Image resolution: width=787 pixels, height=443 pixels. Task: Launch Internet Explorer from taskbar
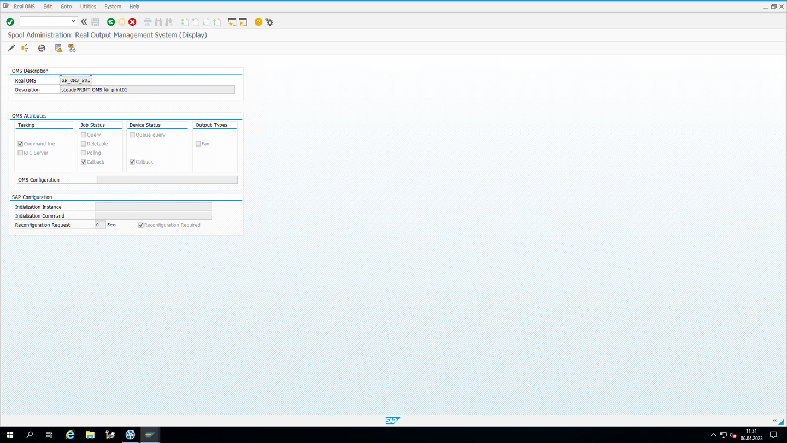click(x=70, y=435)
